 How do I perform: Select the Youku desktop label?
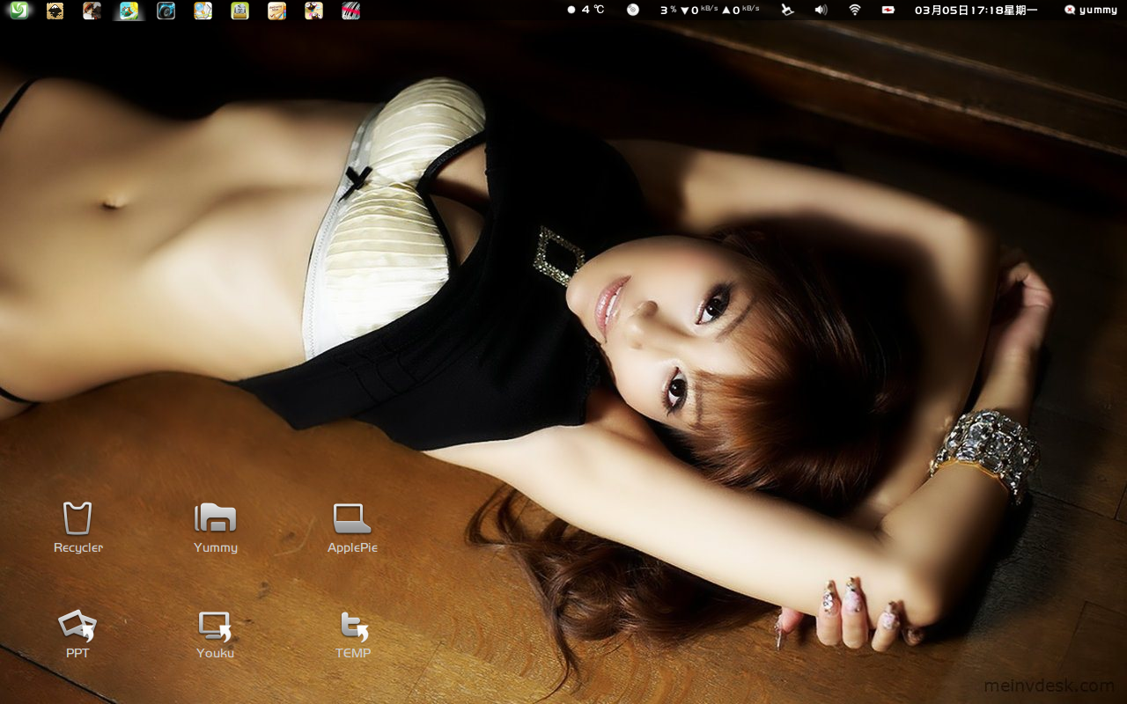(215, 653)
